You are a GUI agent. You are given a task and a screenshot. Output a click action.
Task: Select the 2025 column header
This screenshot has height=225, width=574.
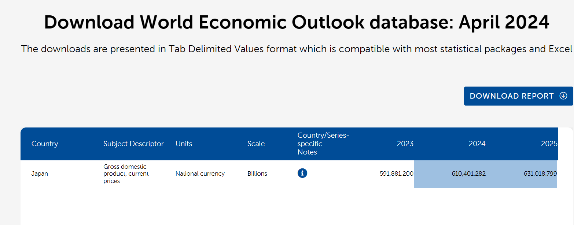549,144
